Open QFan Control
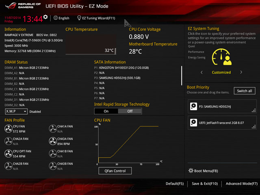Image resolution: width=260 pixels, height=195 pixels. click(115, 171)
